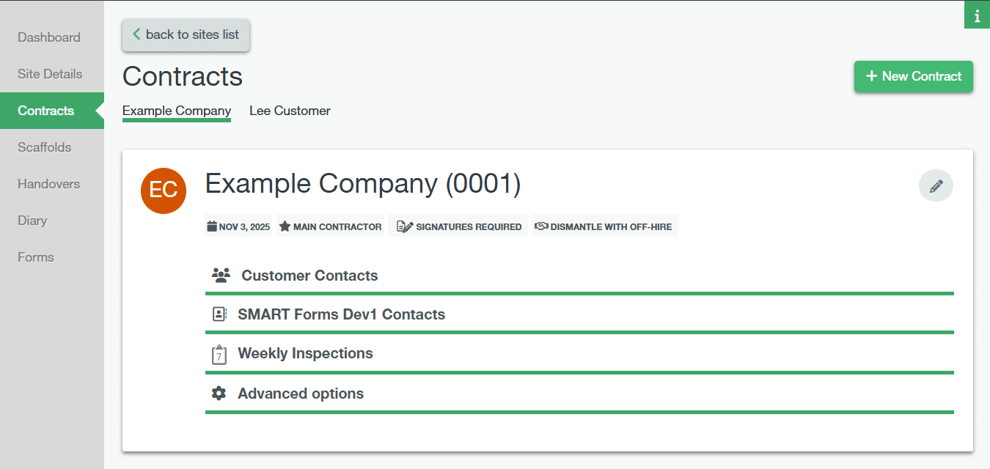Image resolution: width=990 pixels, height=469 pixels.
Task: Click the Signatures Required badge
Action: (459, 226)
